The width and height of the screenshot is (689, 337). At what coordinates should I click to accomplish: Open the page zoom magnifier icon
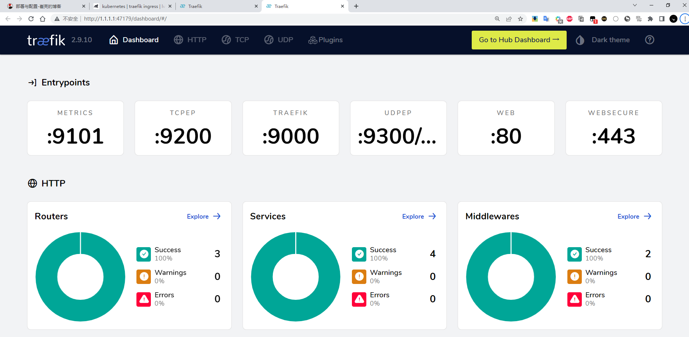pos(497,19)
